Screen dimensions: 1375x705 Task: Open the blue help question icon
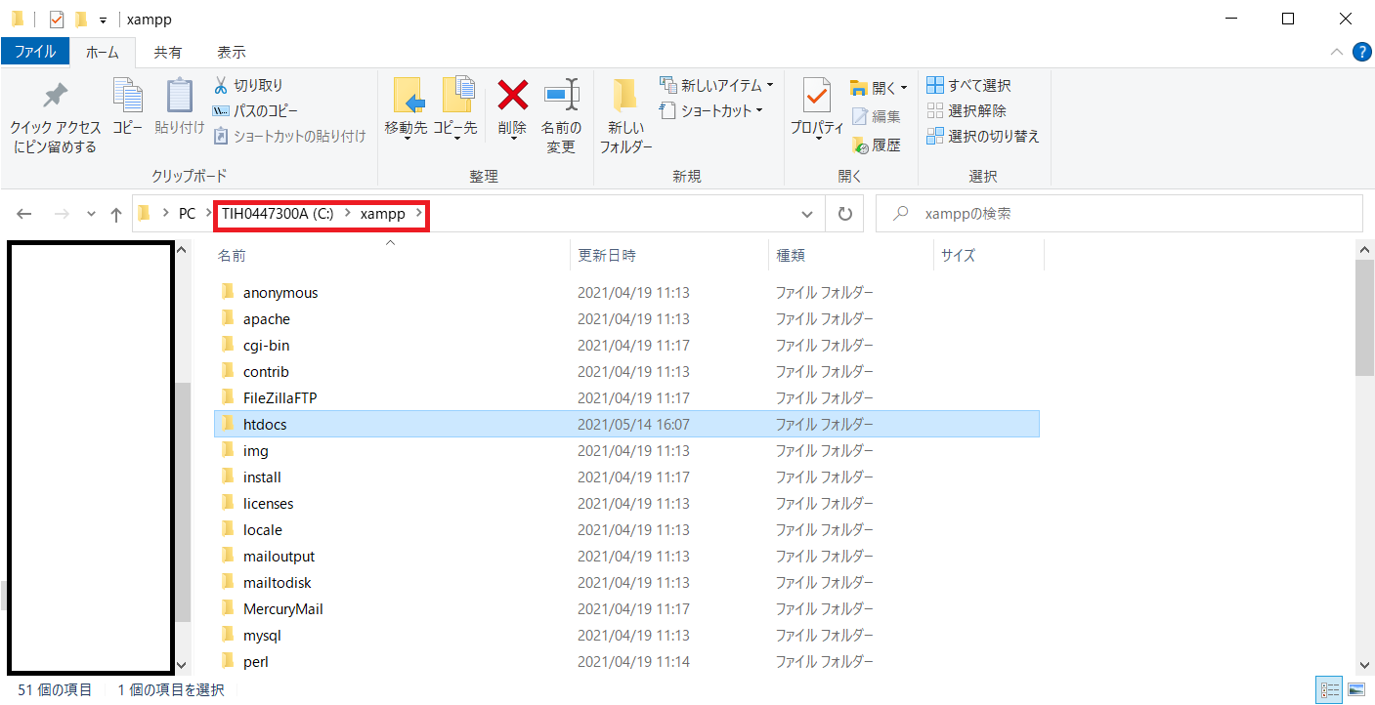1361,52
